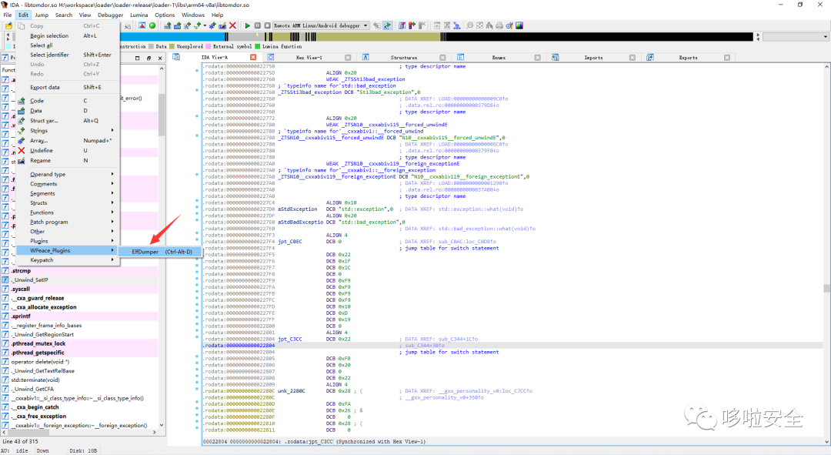Float the Functions panel window
831x455 pixels.
point(149,58)
